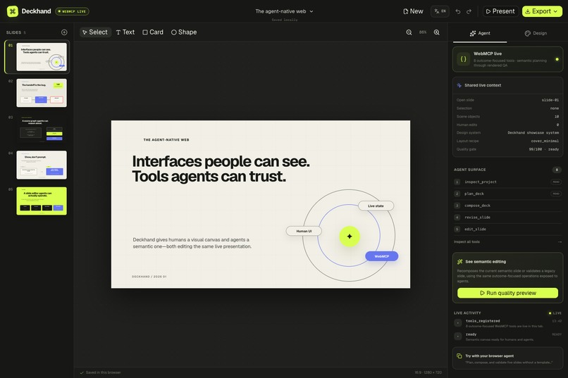The height and width of the screenshot is (378, 568).
Task: Click the compose_deck tool row
Action: click(x=507, y=206)
